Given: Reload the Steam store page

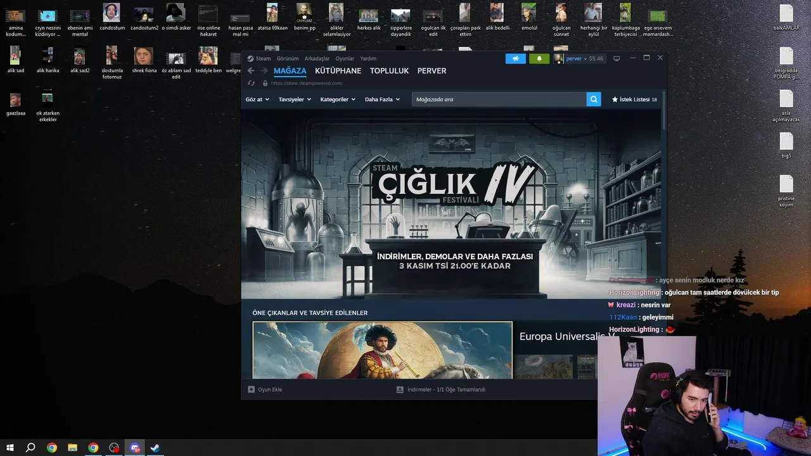Looking at the screenshot, I should (251, 83).
